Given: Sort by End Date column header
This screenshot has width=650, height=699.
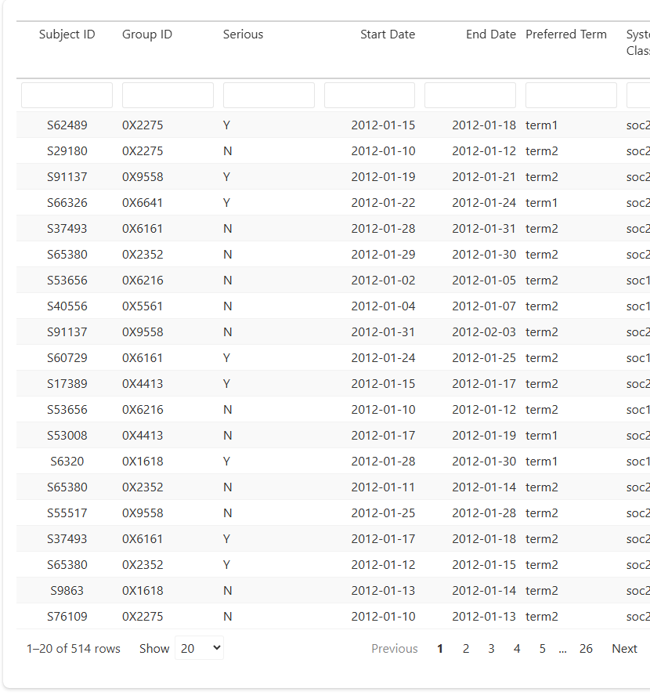Looking at the screenshot, I should coord(491,34).
